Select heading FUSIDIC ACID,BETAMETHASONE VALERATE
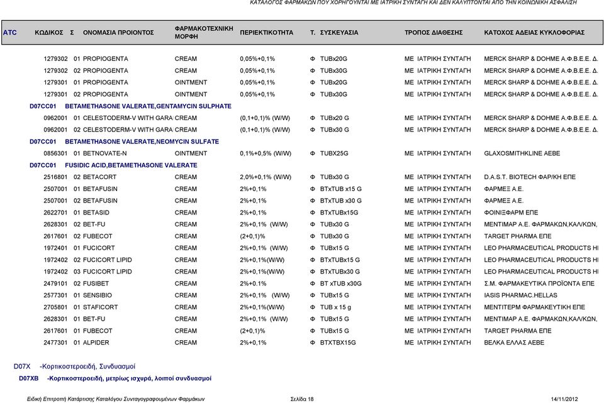Image resolution: width=604 pixels, height=403 pixels. click(x=131, y=165)
